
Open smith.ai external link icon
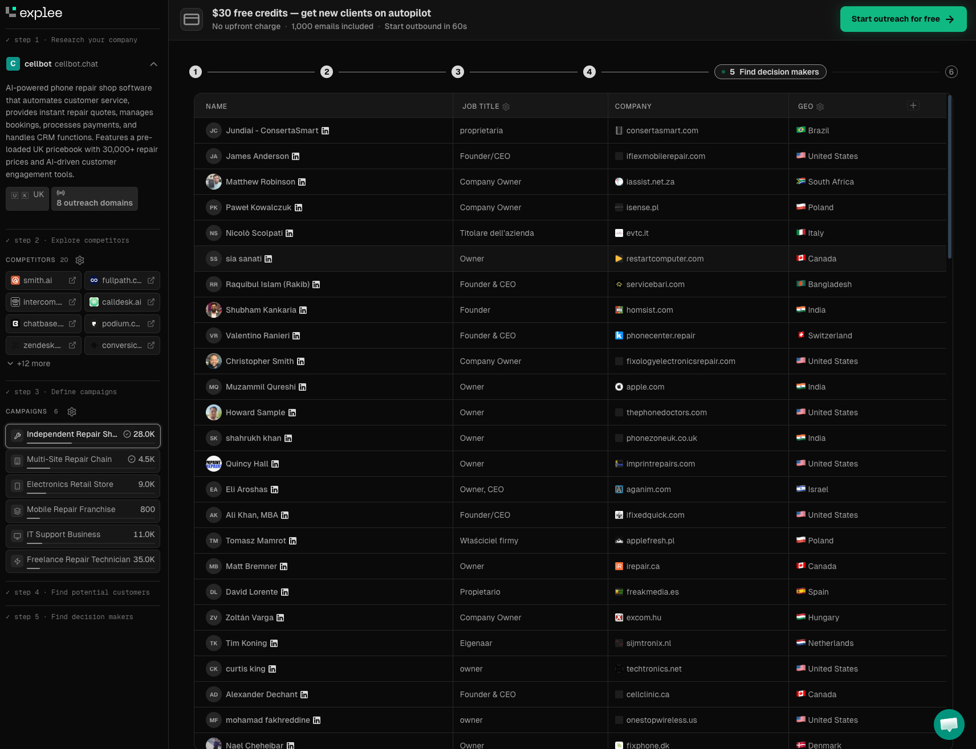click(72, 280)
